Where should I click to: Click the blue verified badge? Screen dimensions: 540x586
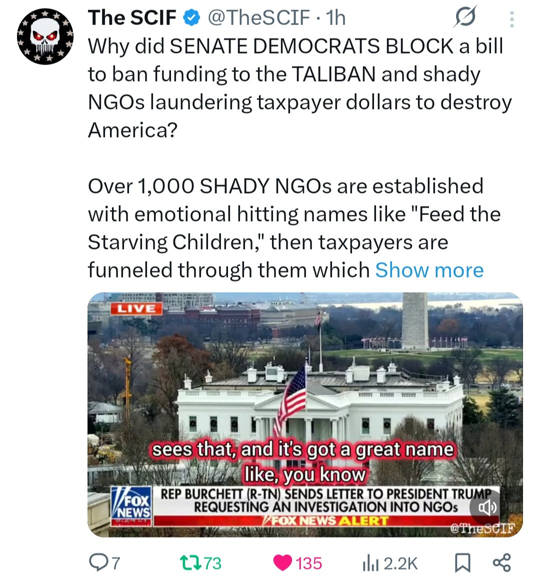click(x=191, y=18)
